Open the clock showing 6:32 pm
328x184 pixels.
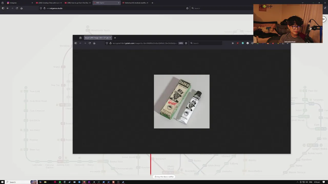(317, 182)
